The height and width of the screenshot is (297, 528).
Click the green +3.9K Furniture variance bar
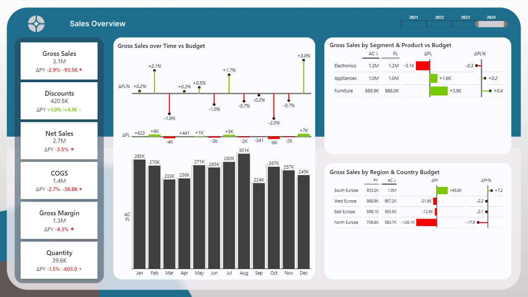(439, 91)
